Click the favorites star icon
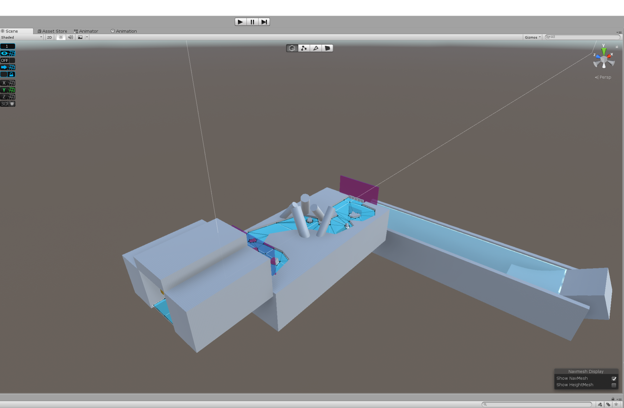Image resolution: width=624 pixels, height=408 pixels. [x=616, y=404]
